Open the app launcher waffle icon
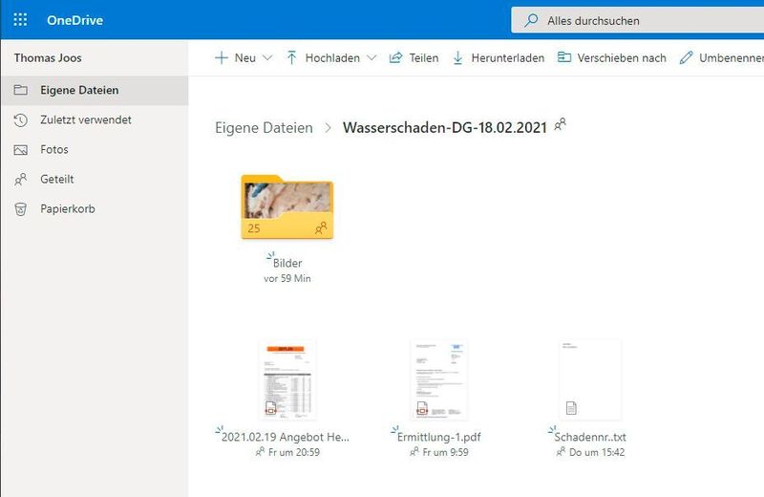The image size is (764, 497). 20,19
